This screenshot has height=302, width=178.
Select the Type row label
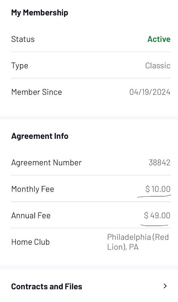tap(20, 65)
